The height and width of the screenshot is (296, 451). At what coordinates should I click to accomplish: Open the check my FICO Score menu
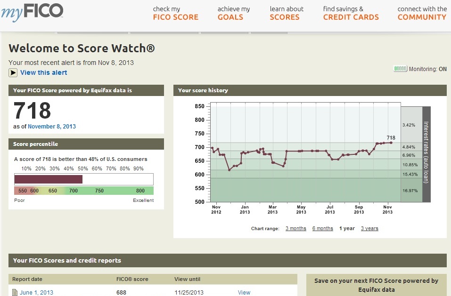point(176,13)
